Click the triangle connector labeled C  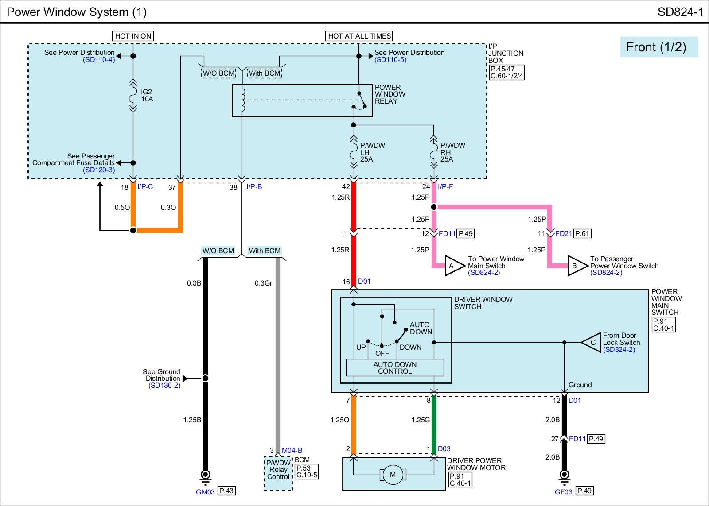coord(591,342)
